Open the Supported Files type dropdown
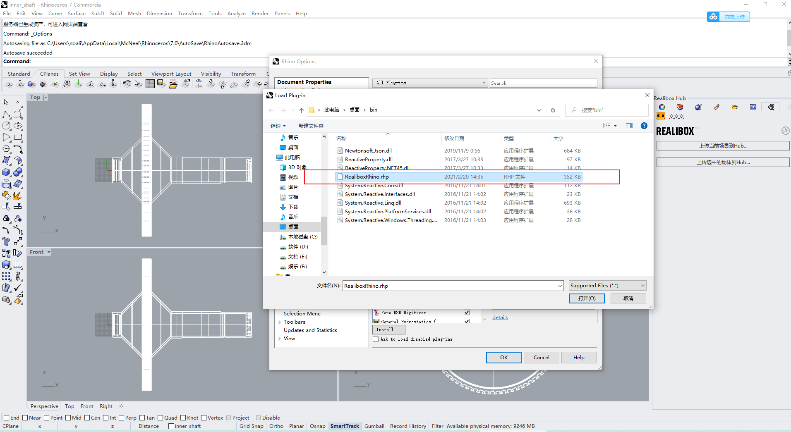The height and width of the screenshot is (432, 791). pyautogui.click(x=607, y=286)
